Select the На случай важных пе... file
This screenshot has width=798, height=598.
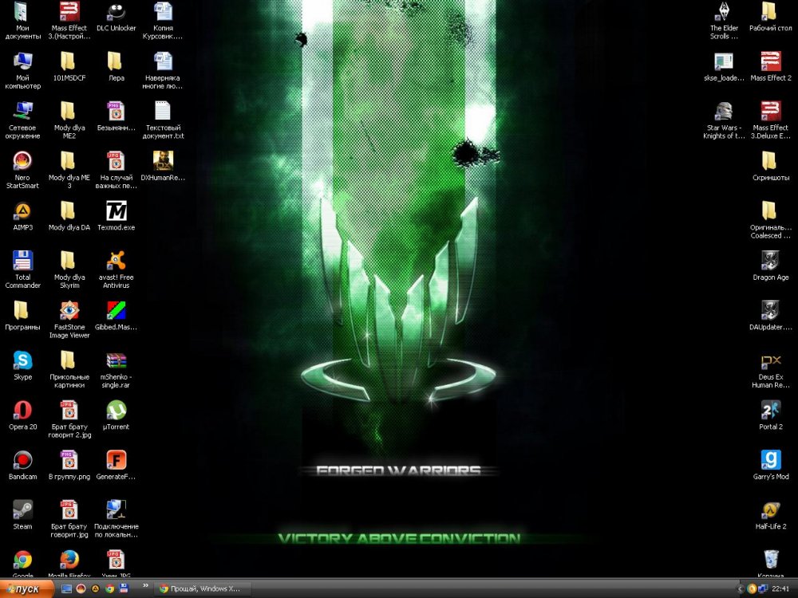116,170
